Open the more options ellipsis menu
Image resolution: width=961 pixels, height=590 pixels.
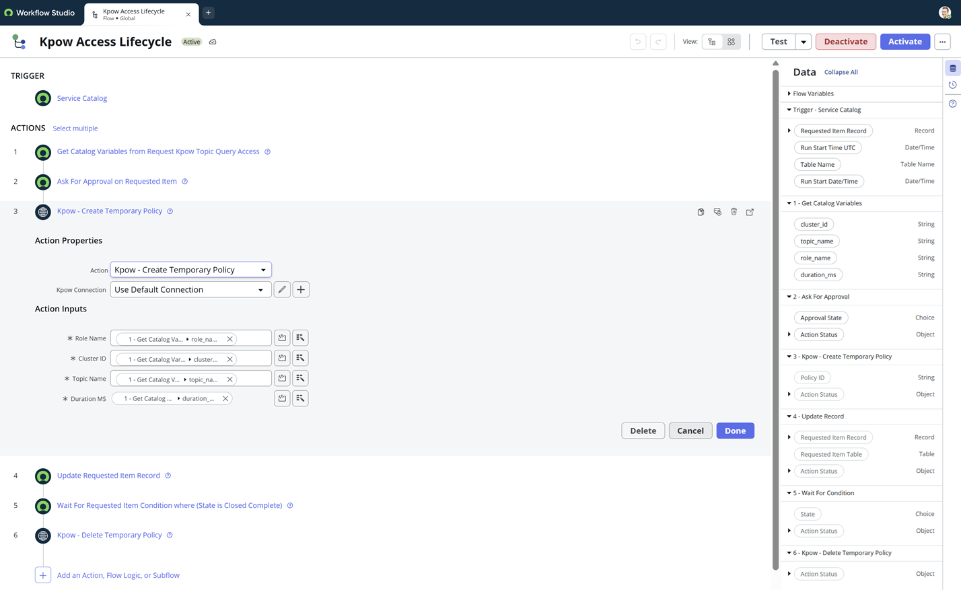pyautogui.click(x=942, y=42)
